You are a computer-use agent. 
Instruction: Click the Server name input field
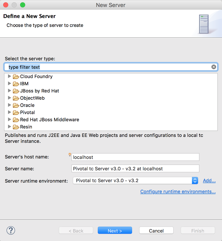[135, 168]
